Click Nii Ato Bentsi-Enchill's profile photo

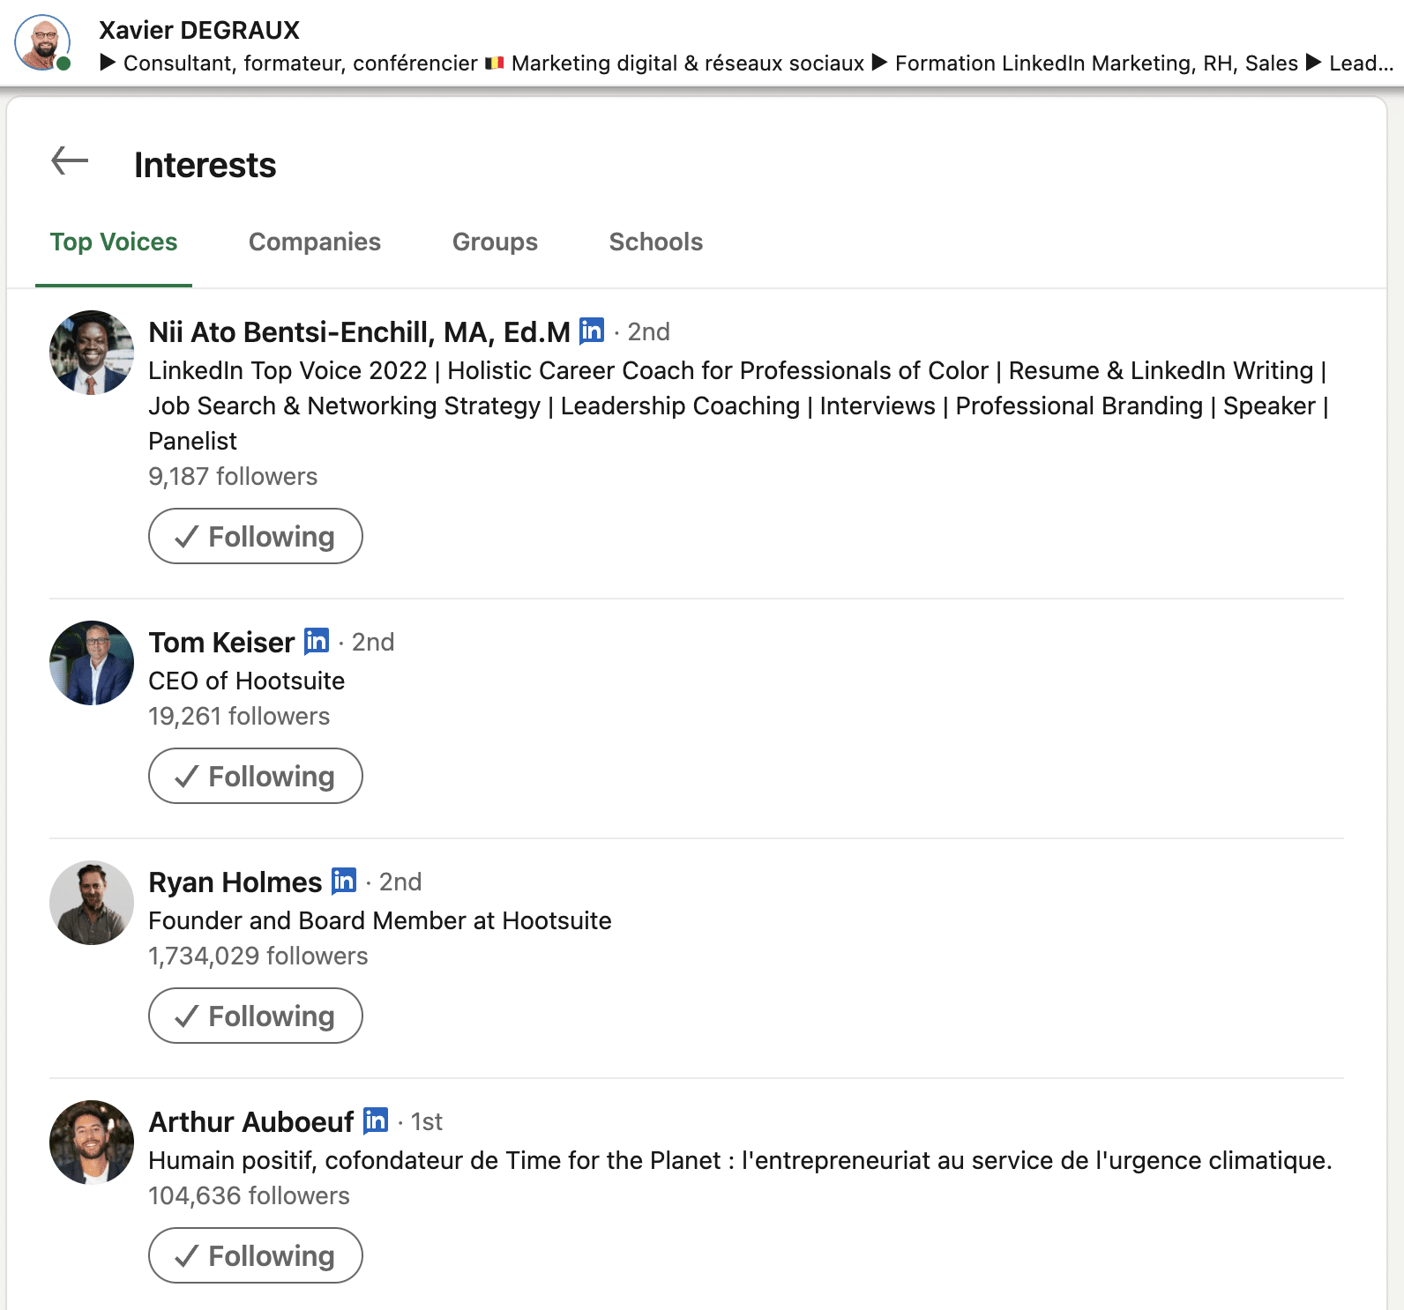pos(92,353)
